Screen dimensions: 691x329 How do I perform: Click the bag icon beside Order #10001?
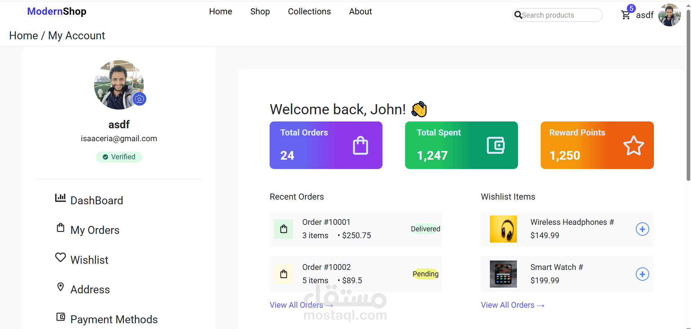(284, 229)
